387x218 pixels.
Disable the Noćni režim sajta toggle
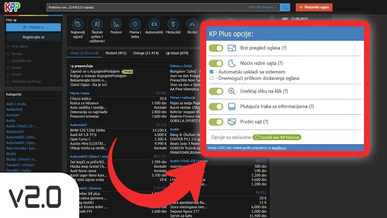click(216, 63)
